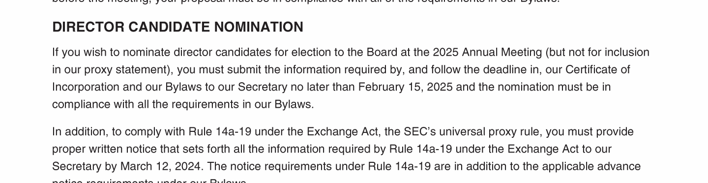Click the word Incorporation starting the line
This screenshot has width=708, height=183.
pyautogui.click(x=86, y=87)
